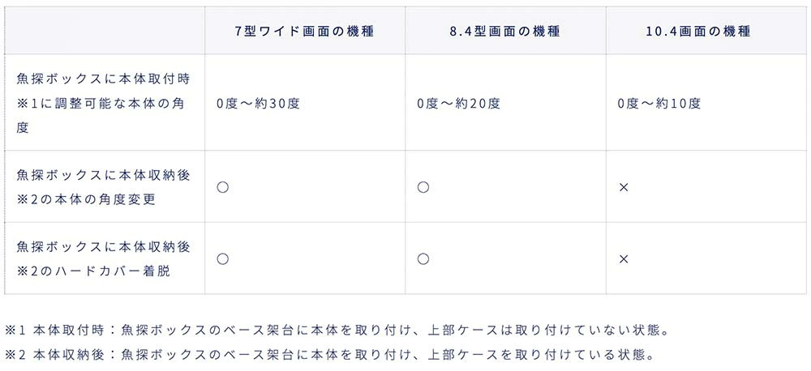
Task: Click the 0度〜約30度 cell
Action: tap(258, 104)
